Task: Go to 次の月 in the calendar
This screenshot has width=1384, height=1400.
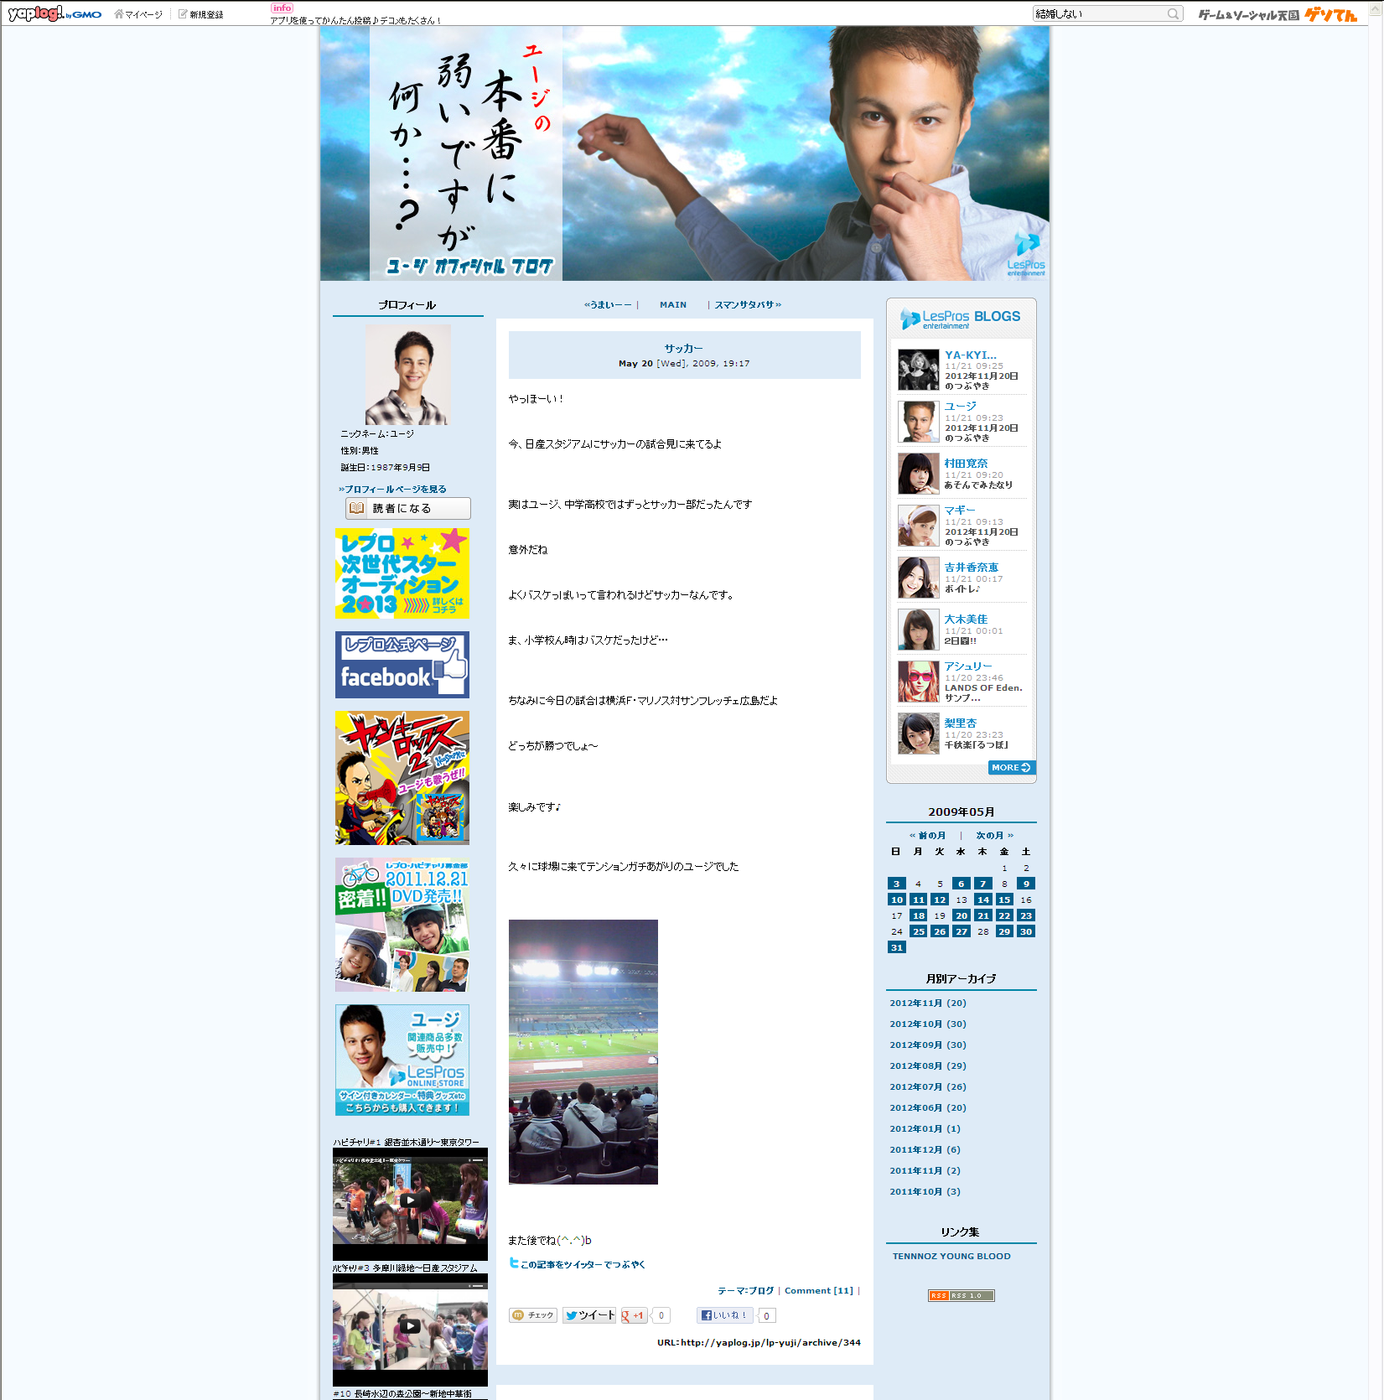Action: click(x=994, y=835)
